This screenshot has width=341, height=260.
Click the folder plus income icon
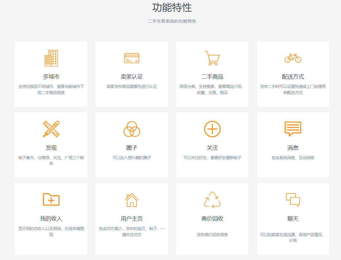(51, 200)
